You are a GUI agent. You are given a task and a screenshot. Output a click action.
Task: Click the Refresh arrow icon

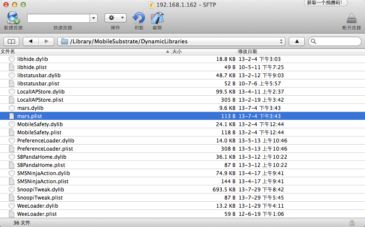point(139,18)
